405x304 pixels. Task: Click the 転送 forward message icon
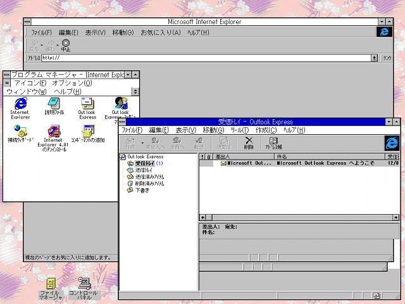199,143
